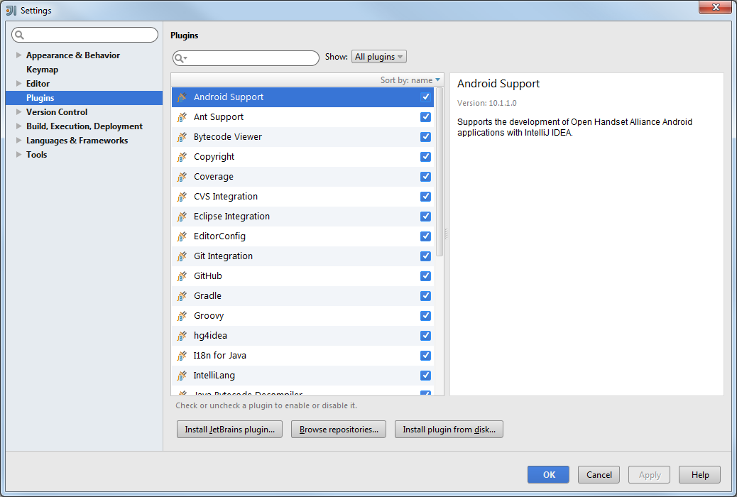Image resolution: width=737 pixels, height=497 pixels.
Task: Select the Gradle plugin row
Action: pos(302,296)
